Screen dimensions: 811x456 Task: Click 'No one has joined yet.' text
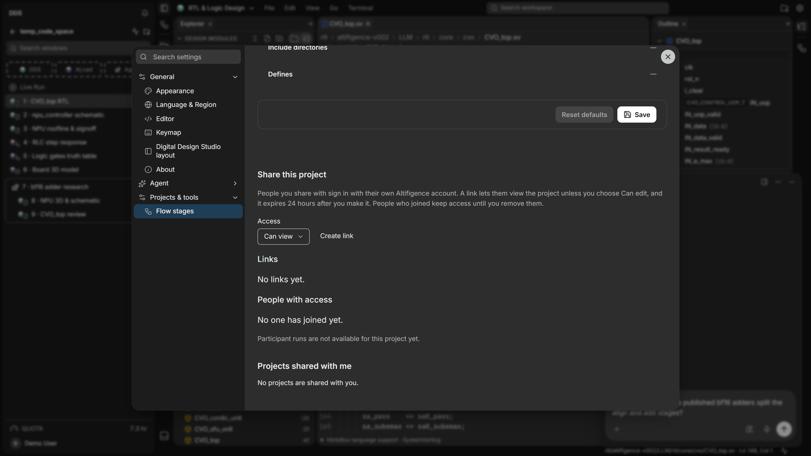tap(300, 320)
